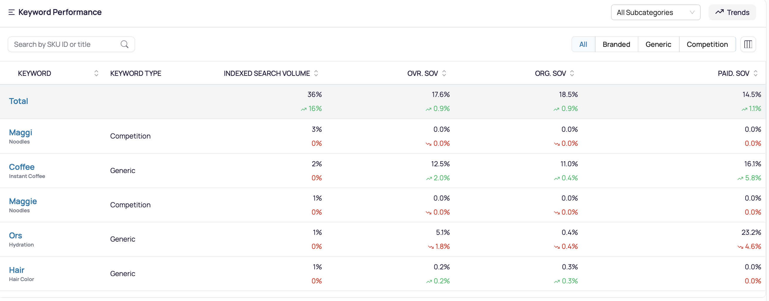Switch to the Generic filter tab

(x=658, y=45)
